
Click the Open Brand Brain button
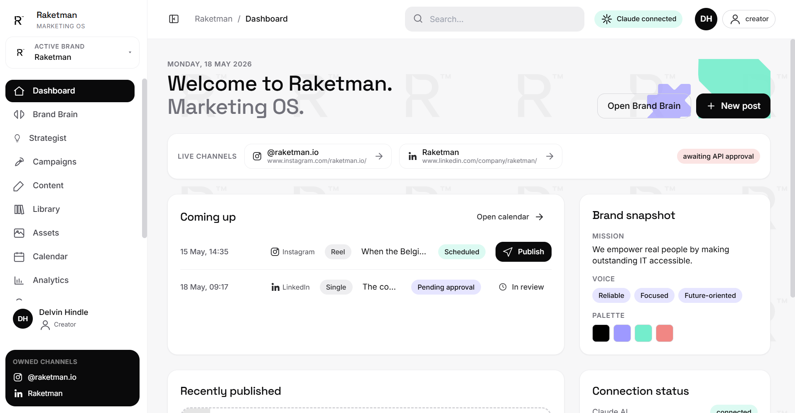pyautogui.click(x=644, y=106)
